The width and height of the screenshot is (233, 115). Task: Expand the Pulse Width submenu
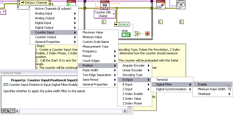[x=98, y=70]
